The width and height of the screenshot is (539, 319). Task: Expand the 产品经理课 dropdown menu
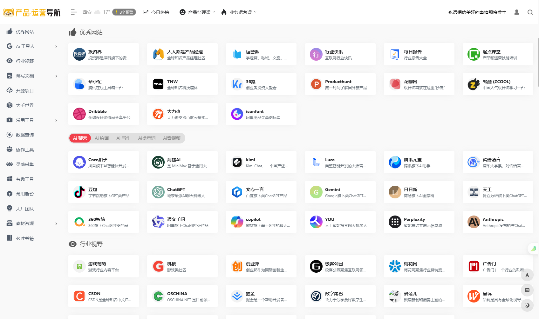(x=197, y=12)
